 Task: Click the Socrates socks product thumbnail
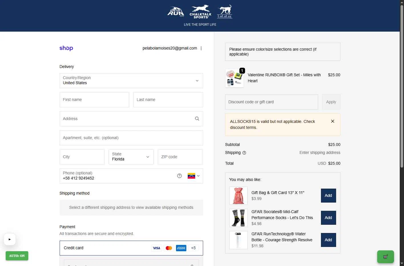pos(239,218)
